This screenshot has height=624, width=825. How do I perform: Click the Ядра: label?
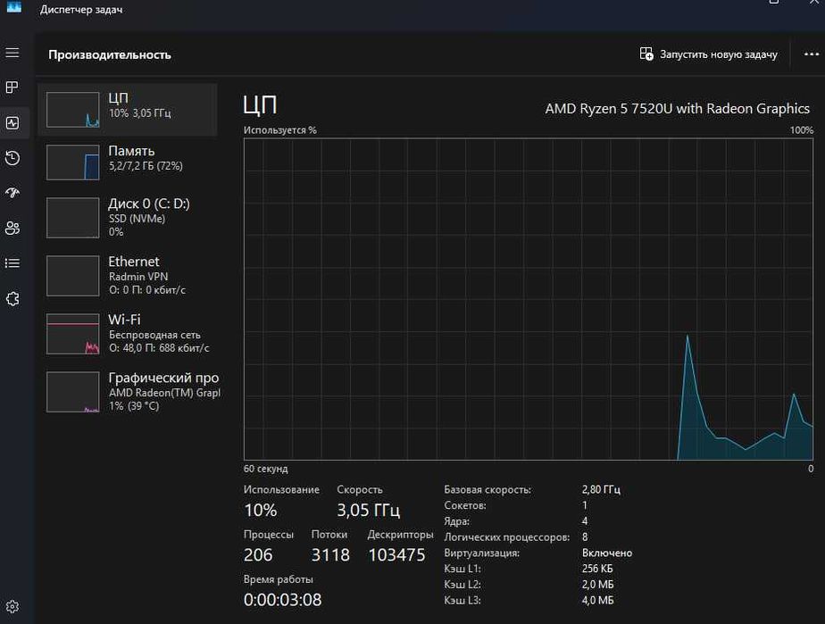point(457,521)
